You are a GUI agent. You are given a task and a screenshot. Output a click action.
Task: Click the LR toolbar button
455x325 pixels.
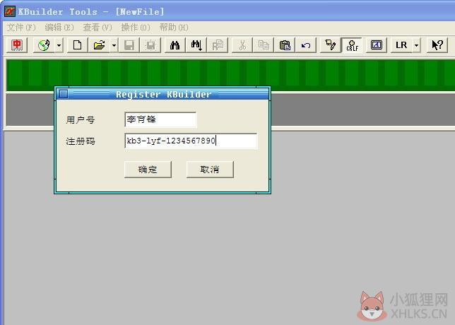(x=401, y=45)
